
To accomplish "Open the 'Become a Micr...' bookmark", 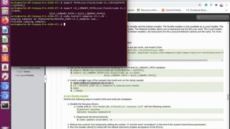I will tap(148, 10).
